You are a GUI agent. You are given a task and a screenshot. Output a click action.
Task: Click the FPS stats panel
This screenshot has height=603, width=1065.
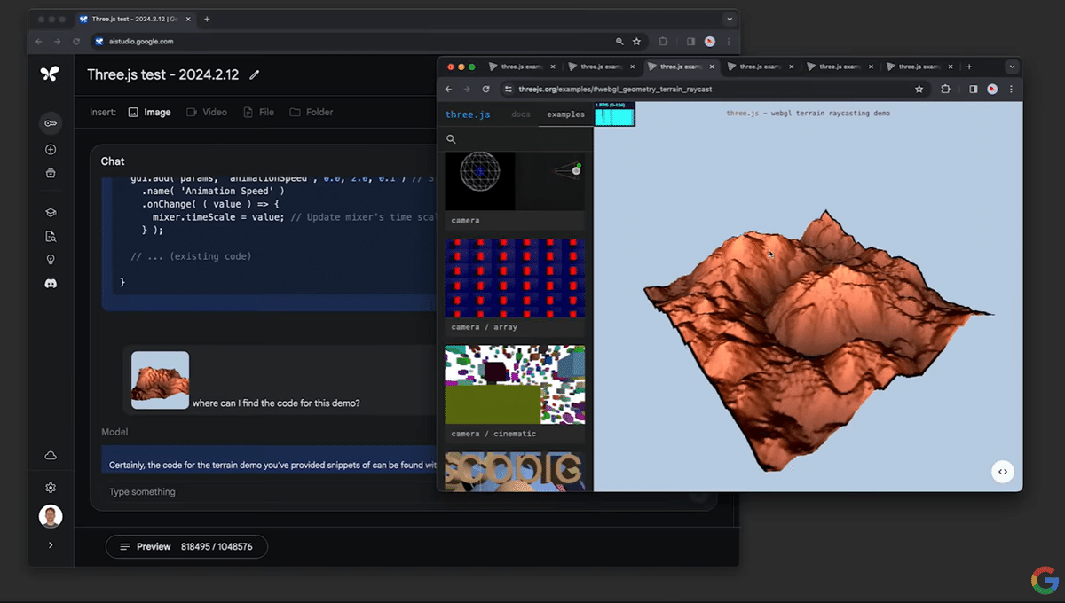coord(615,114)
